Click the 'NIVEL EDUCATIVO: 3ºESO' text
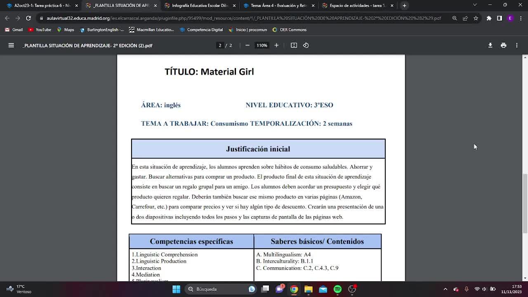 click(x=289, y=105)
